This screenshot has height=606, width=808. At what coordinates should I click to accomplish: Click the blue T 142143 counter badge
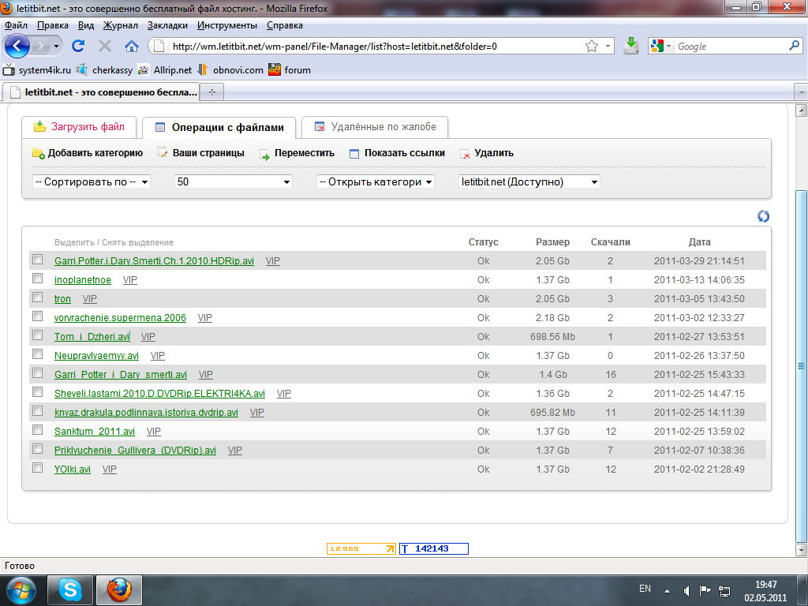(434, 549)
